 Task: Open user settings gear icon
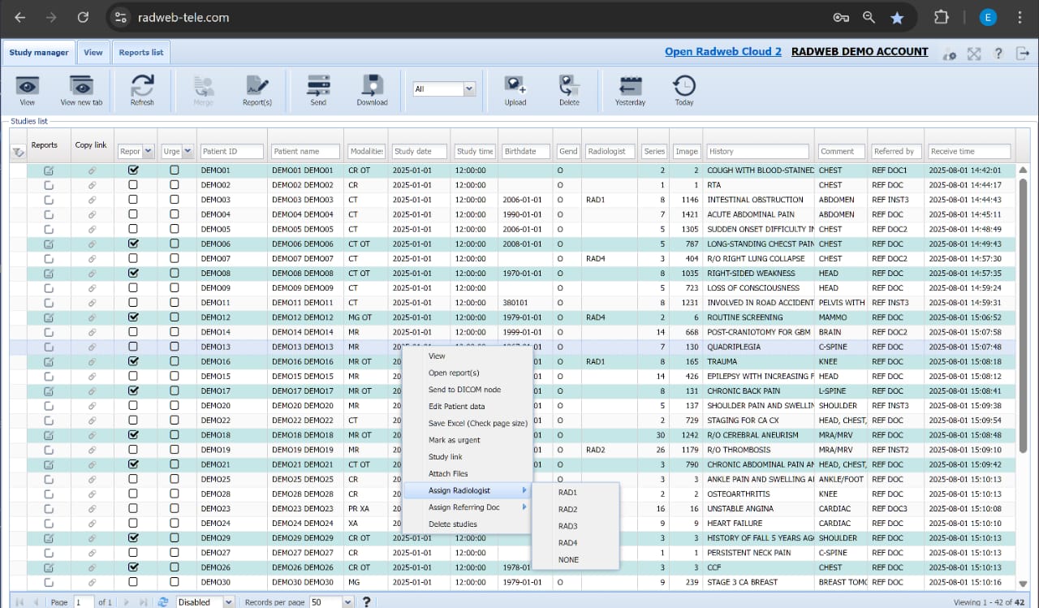point(949,54)
